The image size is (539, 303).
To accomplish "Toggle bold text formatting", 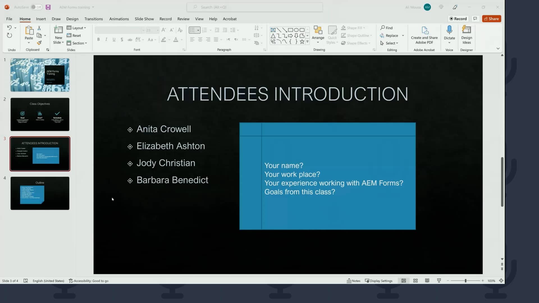I will point(98,40).
